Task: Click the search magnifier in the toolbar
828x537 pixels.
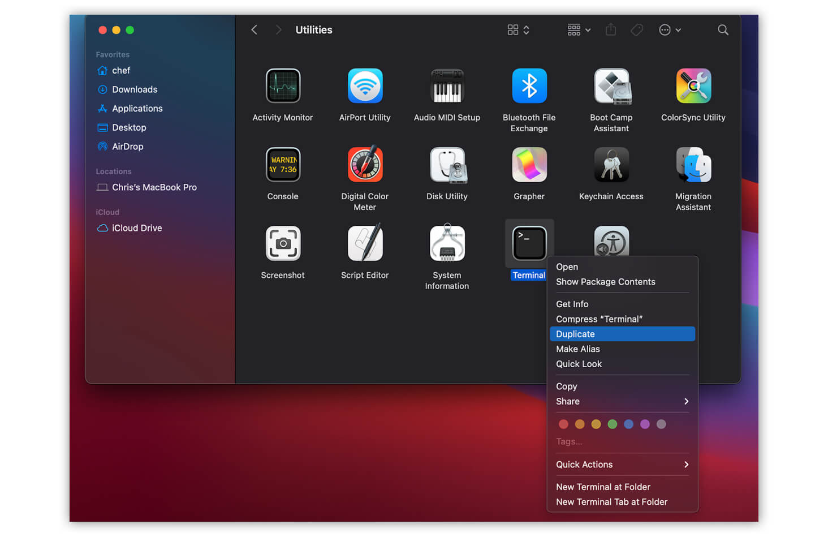Action: coord(723,29)
